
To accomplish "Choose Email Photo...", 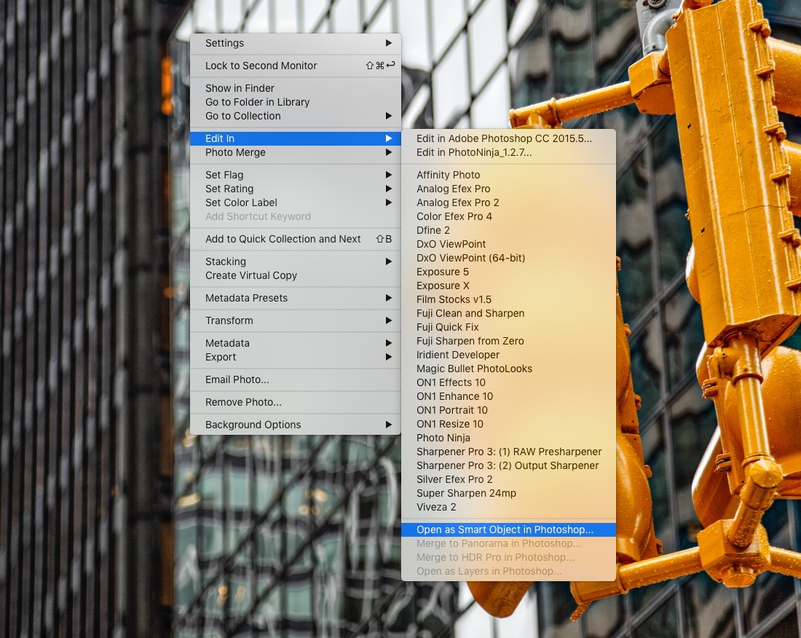I will click(x=295, y=379).
